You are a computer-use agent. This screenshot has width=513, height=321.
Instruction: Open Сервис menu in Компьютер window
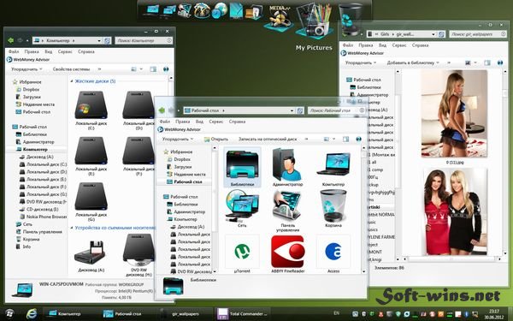point(65,51)
